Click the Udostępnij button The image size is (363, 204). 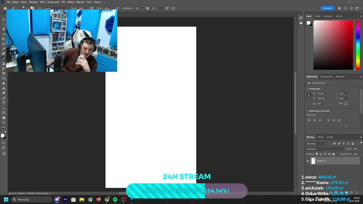327,8
